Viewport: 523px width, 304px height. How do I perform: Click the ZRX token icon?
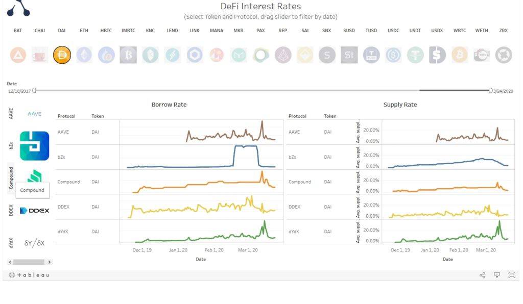tap(504, 55)
